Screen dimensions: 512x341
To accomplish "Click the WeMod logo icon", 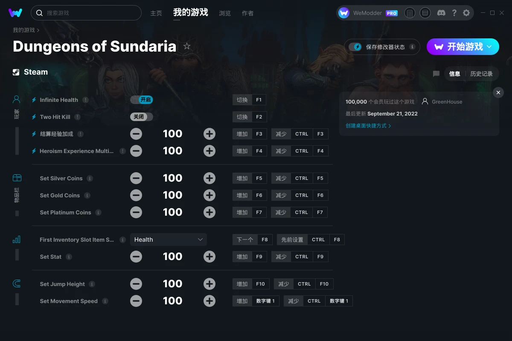I will click(x=15, y=13).
